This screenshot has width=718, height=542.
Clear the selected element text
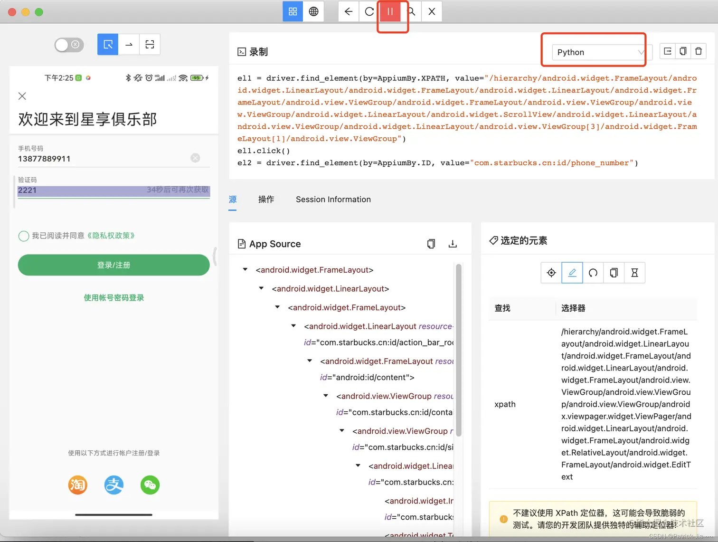pos(593,273)
